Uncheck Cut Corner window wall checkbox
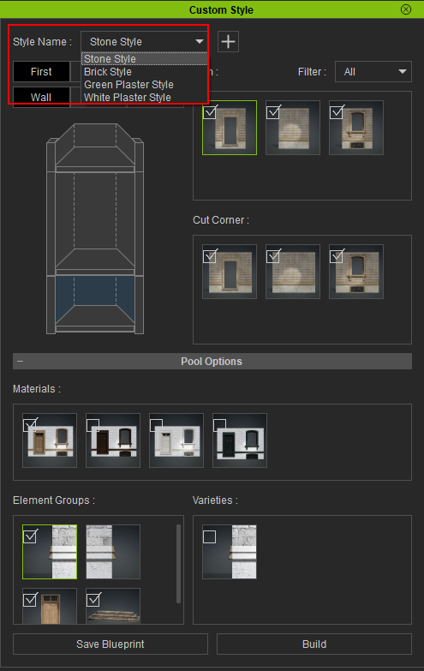The height and width of the screenshot is (671, 424). point(337,256)
